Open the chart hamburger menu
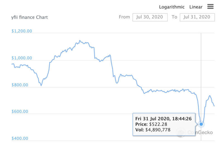 click(210, 7)
